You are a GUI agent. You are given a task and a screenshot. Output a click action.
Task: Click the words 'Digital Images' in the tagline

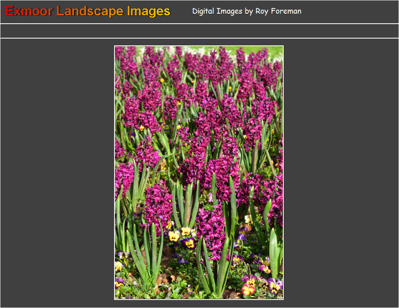pos(217,11)
